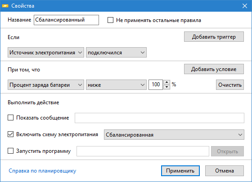
Task: Click the Отмена button
Action: coord(225,171)
